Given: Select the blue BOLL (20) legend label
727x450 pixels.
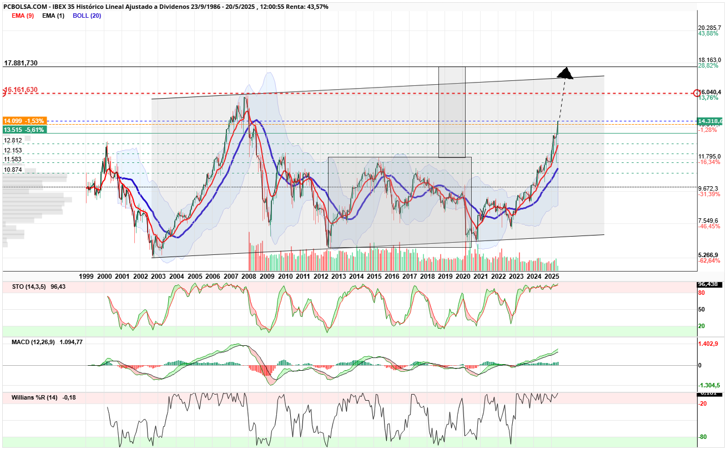Looking at the screenshot, I should (x=87, y=16).
